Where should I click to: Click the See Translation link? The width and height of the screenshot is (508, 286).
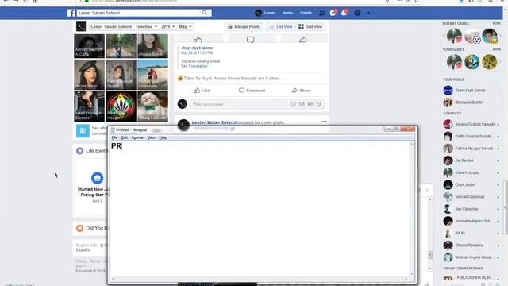pyautogui.click(x=194, y=66)
